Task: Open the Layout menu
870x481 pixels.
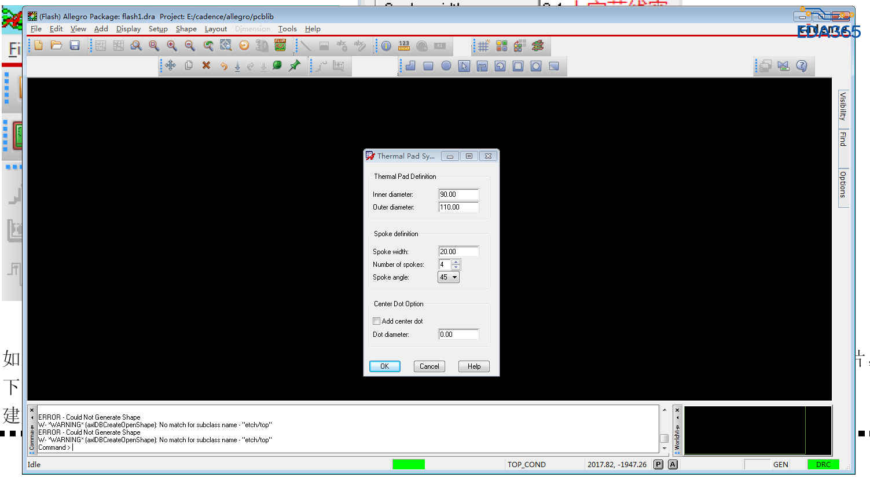Action: (x=216, y=29)
